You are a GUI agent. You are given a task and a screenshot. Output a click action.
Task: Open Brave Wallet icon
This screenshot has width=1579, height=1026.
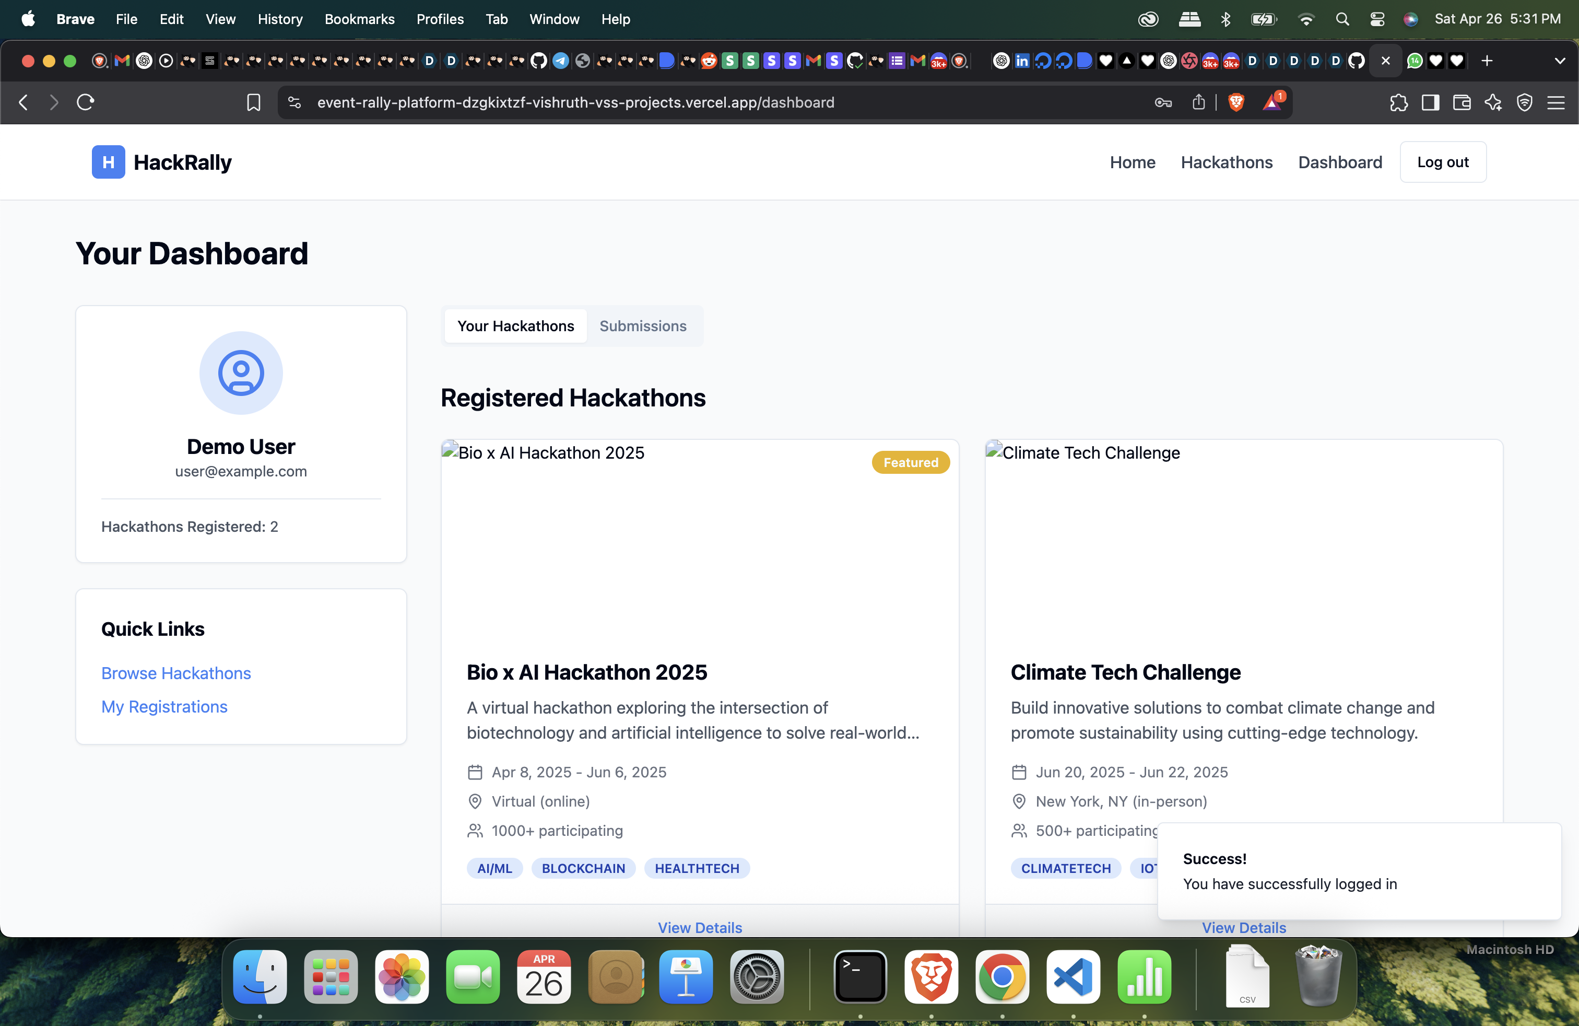pyautogui.click(x=1462, y=102)
